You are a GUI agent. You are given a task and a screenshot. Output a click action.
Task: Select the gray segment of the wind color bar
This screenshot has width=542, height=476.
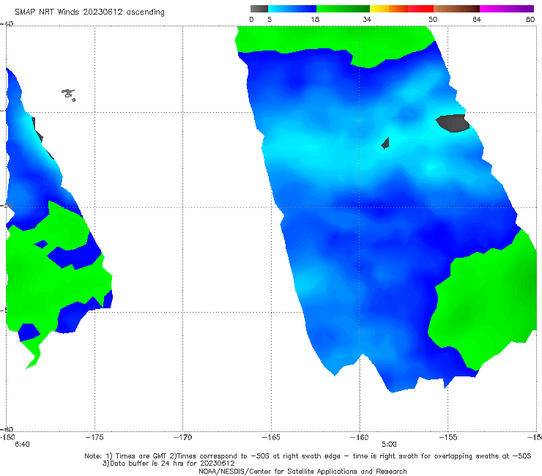click(259, 9)
